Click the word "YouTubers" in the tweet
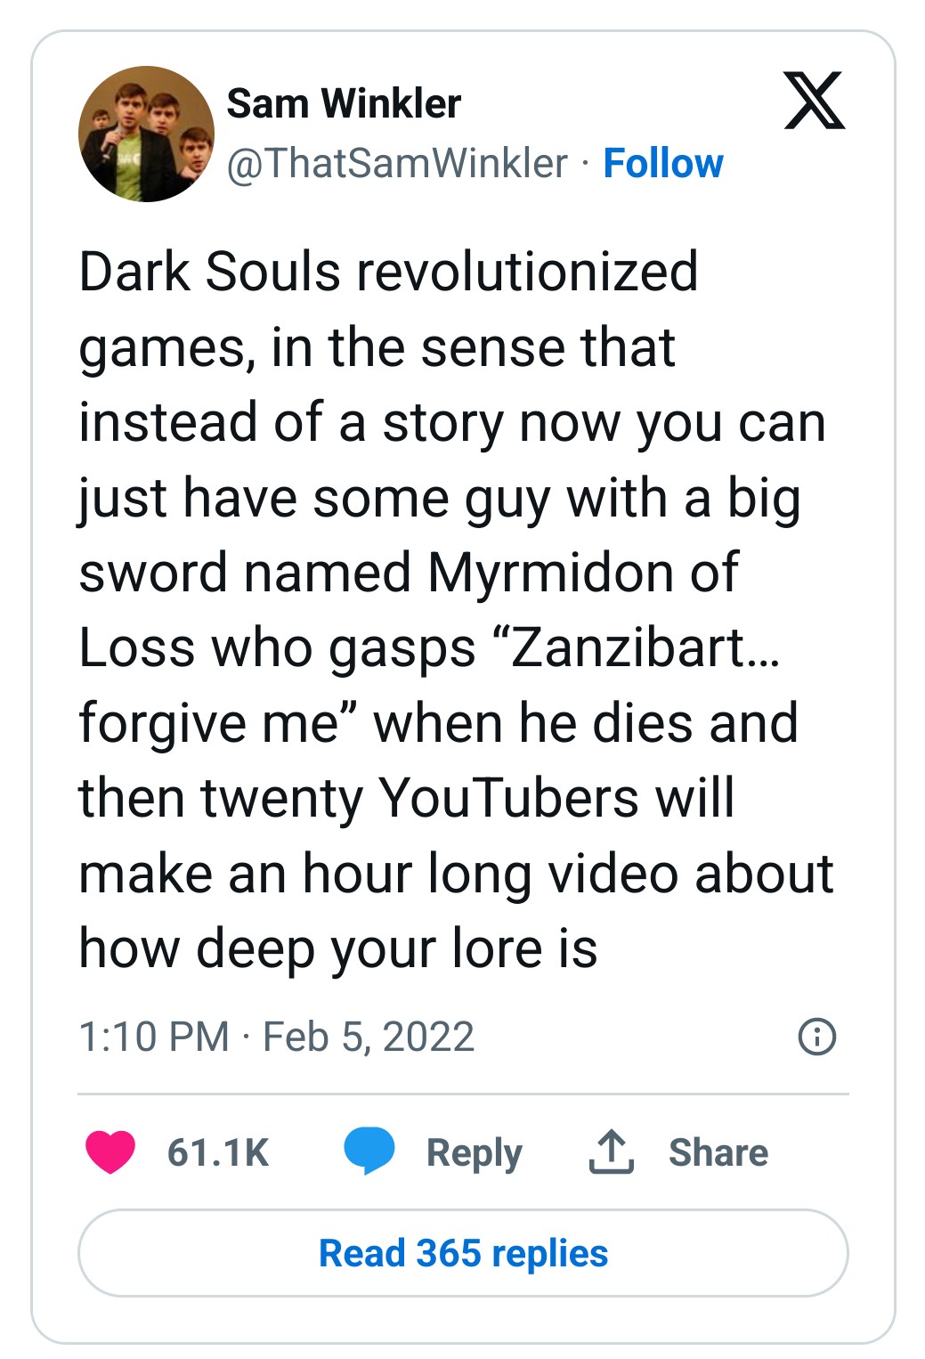Screen dimensions: 925x1359 508,798
